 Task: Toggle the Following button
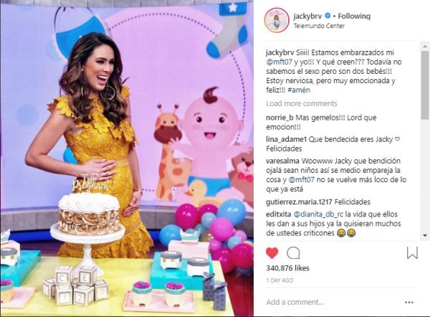click(354, 16)
